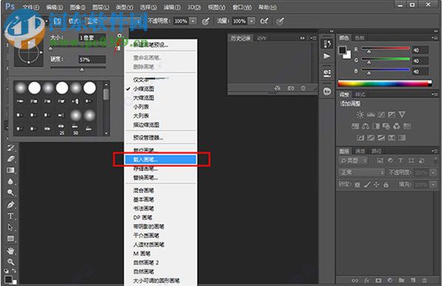
Task: Toggle lock transparent pixels
Action: click(357, 185)
